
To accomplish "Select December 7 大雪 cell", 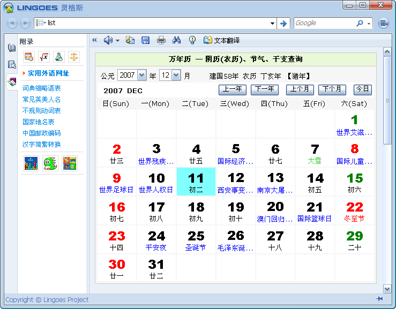I will pyautogui.click(x=315, y=153).
